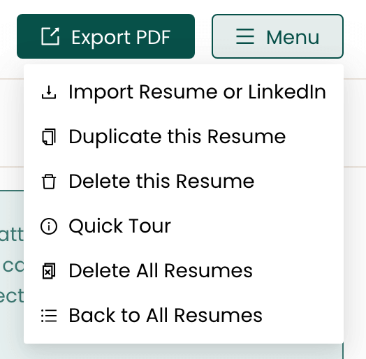Click the export arrow icon in Export PDF
366x359 pixels.
tap(50, 36)
